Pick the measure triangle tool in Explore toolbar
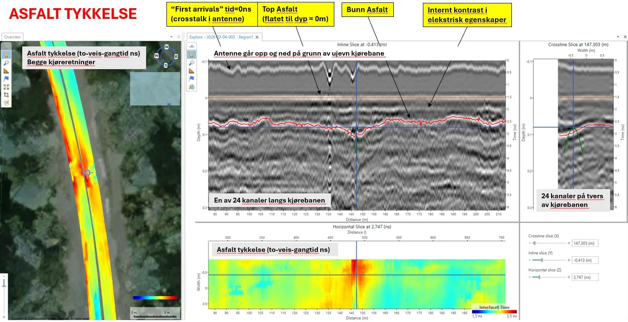Image resolution: width=628 pixels, height=322 pixels. [x=192, y=71]
